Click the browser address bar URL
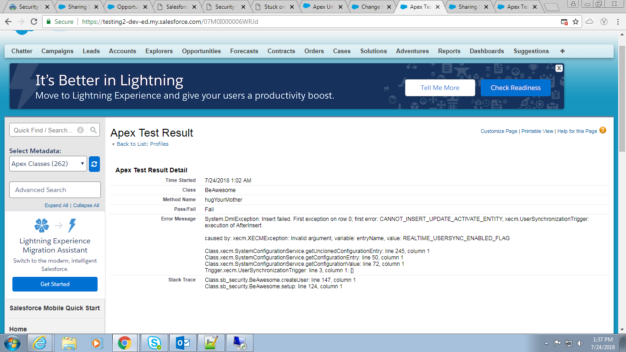This screenshot has width=626, height=352. coord(170,22)
